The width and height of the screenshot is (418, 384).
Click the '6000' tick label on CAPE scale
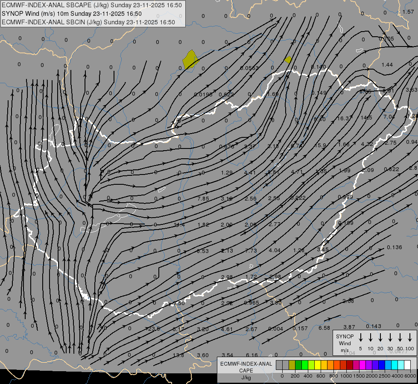tap(410, 376)
